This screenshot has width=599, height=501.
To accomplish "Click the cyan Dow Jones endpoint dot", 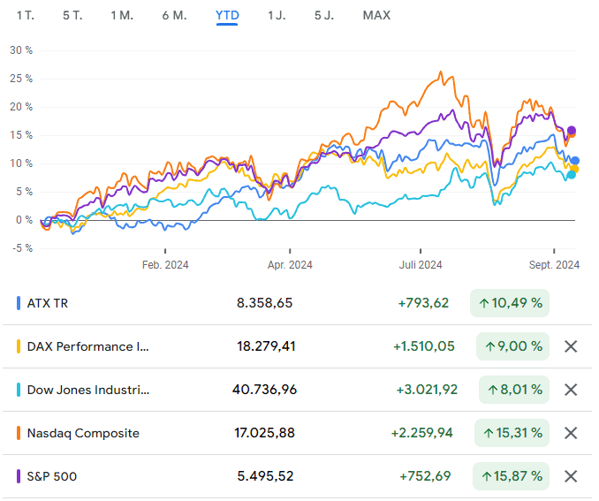I will pos(571,175).
